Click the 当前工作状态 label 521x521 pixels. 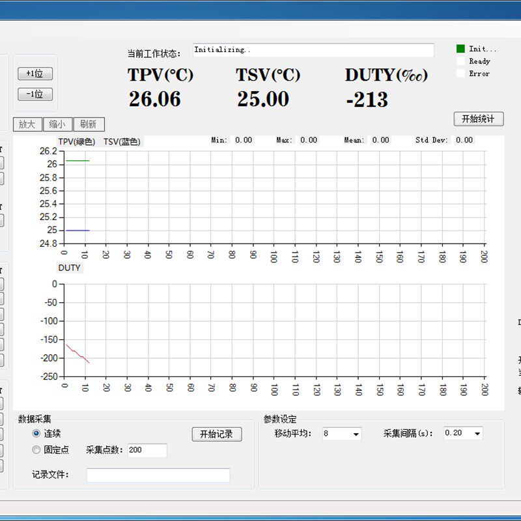click(x=154, y=53)
